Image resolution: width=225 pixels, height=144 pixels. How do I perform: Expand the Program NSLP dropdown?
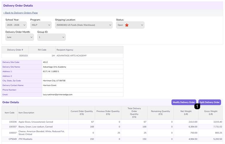click(x=41, y=25)
